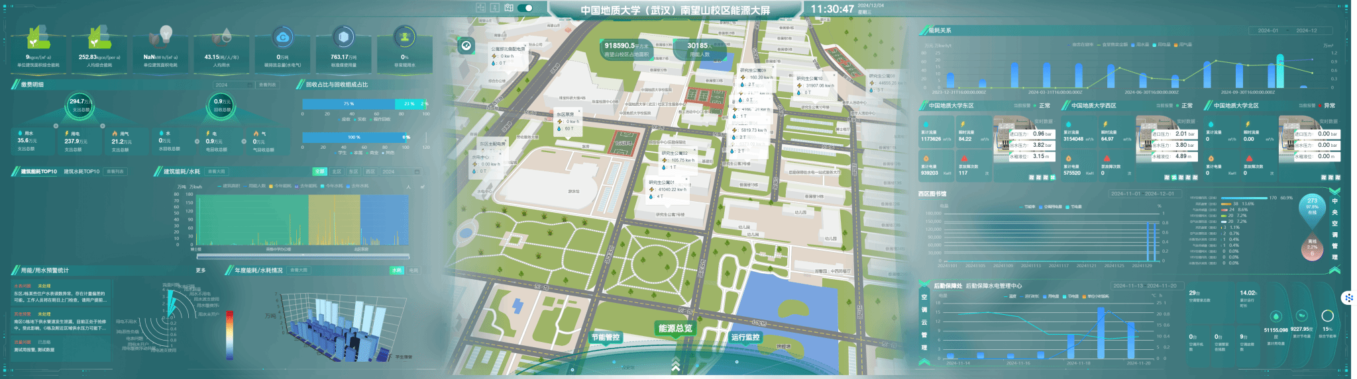
Task: Click the carbon emission cloud icon
Action: (283, 38)
